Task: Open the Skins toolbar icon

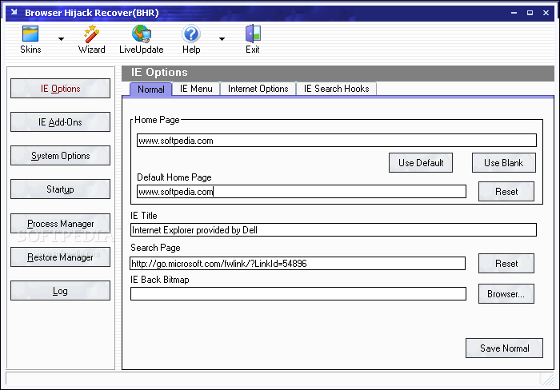Action: 30,34
